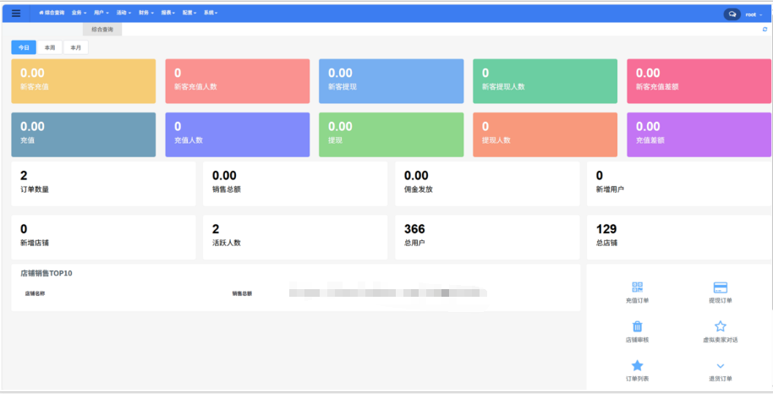Open 提现订单 card shortcut icon
The image size is (773, 394).
point(721,287)
